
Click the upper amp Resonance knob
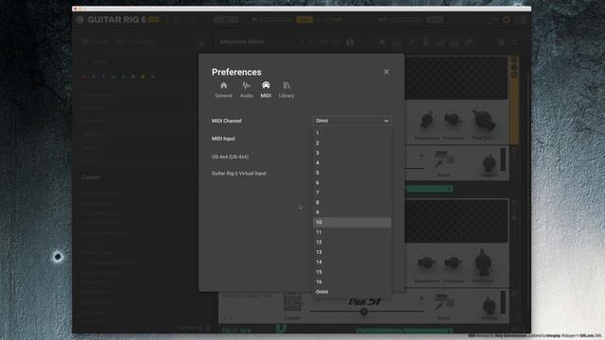click(426, 120)
